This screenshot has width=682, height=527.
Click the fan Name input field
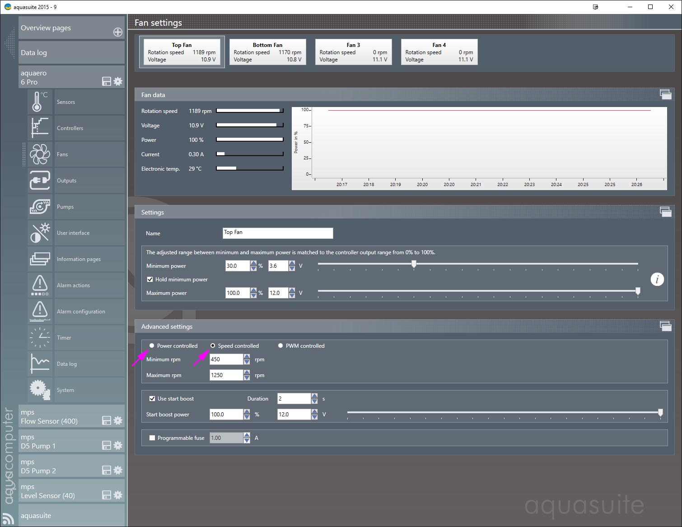(278, 233)
